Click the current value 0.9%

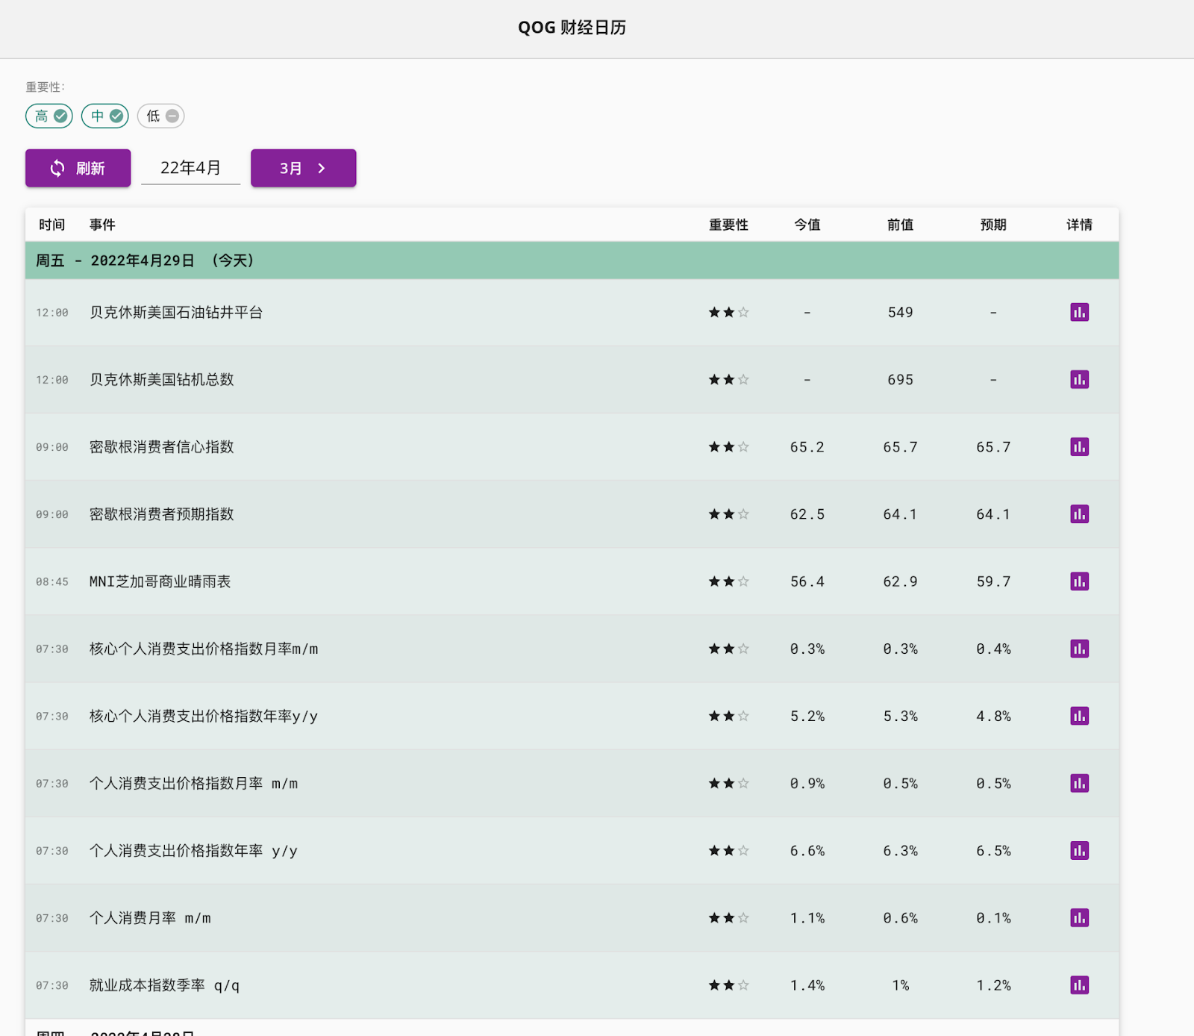tap(807, 783)
